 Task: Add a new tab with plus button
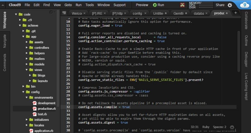(x=236, y=13)
